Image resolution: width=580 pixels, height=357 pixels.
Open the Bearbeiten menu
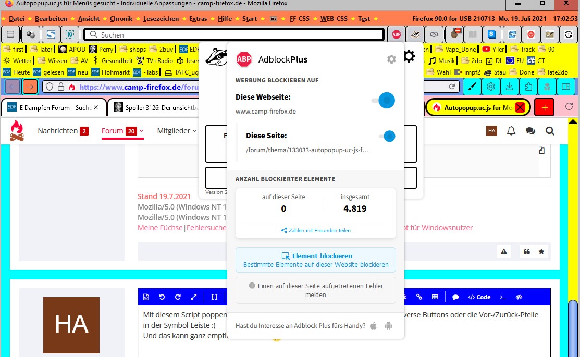click(51, 18)
